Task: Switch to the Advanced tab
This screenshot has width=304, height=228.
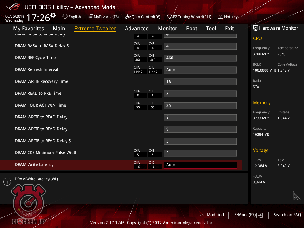Action: click(137, 28)
